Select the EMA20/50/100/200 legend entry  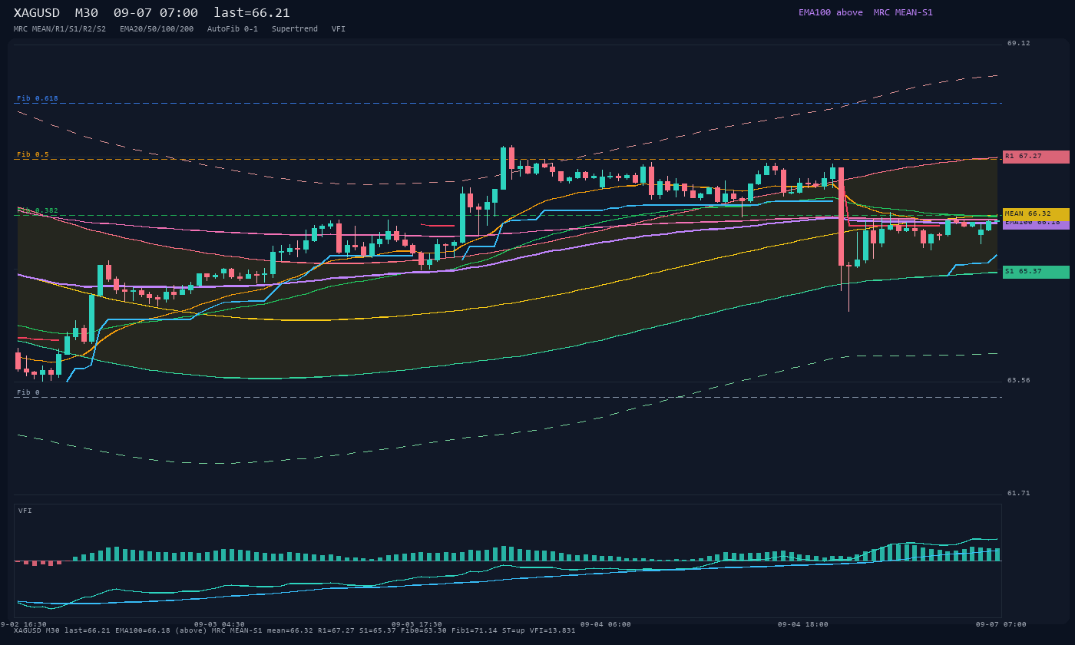[157, 29]
